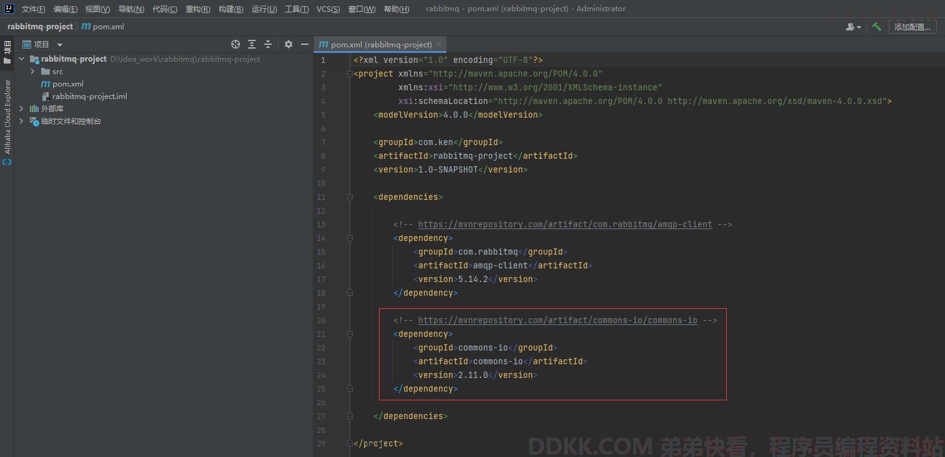Screen dimensions: 945x457
Task: Click the expand all icon in project panel
Action: point(252,44)
